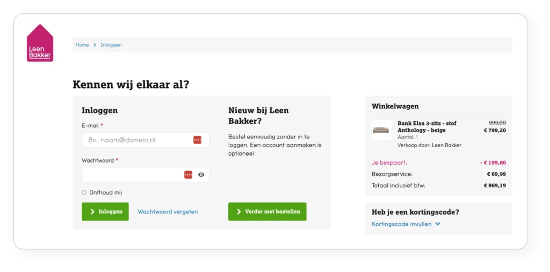Screen dimensions: 550x272
Task: Click Verkoop door: Leen Bakker text
Action: 429,145
